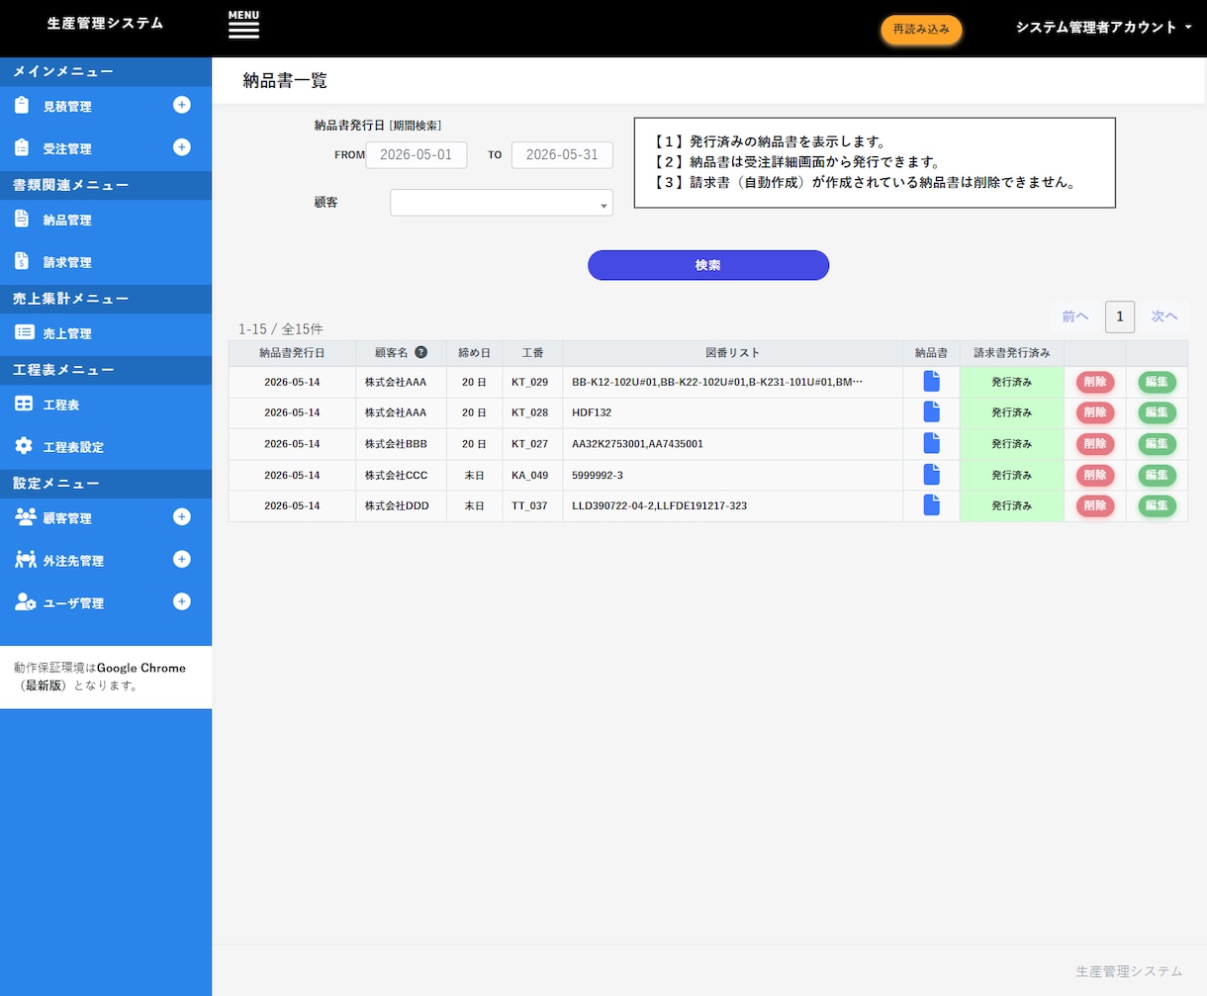The image size is (1207, 996).
Task: Click the 見積管理 clipboard icon
Action: [x=23, y=105]
